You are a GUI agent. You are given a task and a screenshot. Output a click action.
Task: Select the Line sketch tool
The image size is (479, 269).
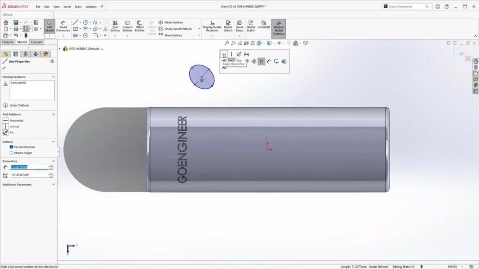pyautogui.click(x=75, y=22)
